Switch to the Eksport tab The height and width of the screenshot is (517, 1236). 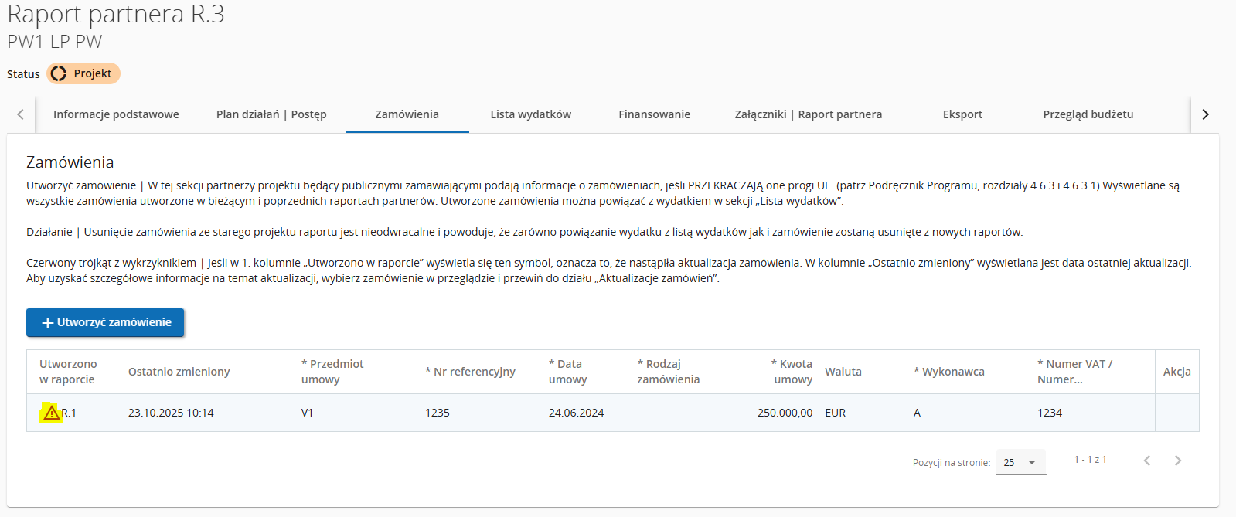click(962, 114)
